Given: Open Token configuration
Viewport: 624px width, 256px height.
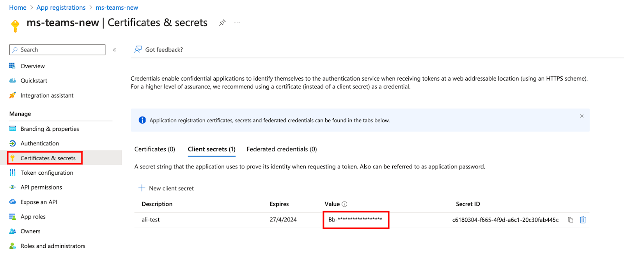Looking at the screenshot, I should click(47, 173).
